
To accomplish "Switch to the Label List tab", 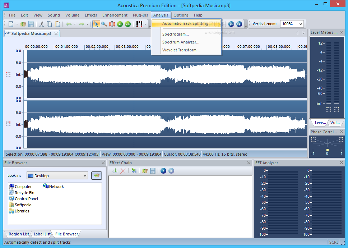I will click(x=42, y=234).
